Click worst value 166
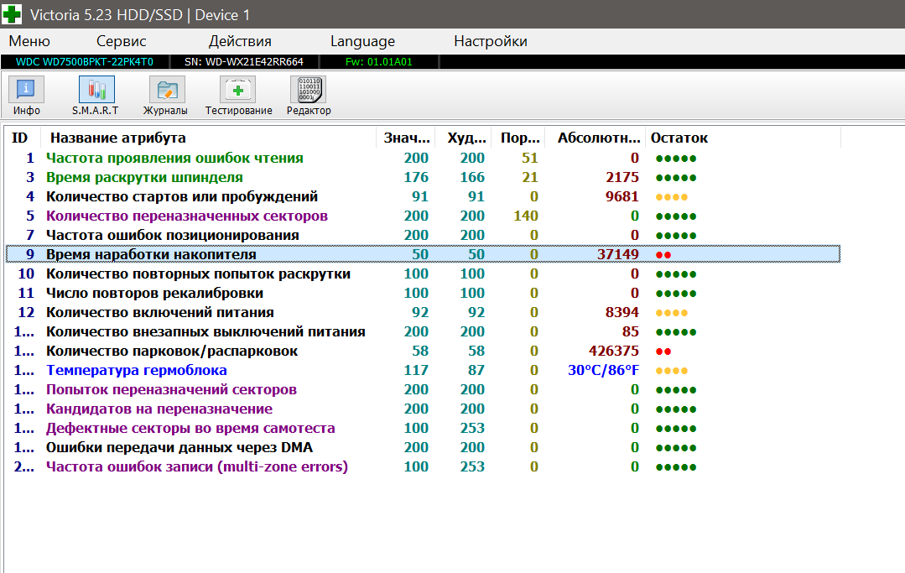 click(472, 177)
